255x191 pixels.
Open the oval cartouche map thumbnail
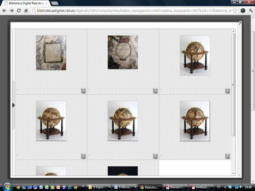(123, 52)
